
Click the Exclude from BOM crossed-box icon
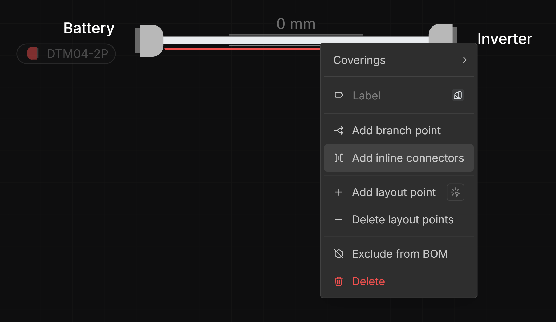339,254
